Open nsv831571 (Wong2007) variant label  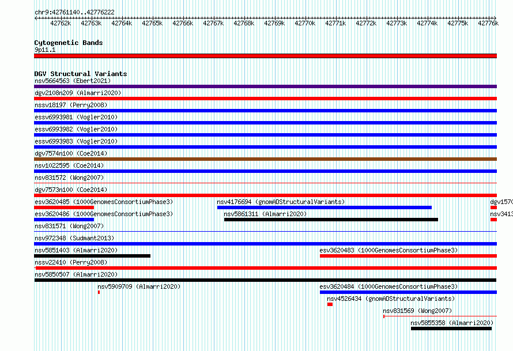(69, 226)
